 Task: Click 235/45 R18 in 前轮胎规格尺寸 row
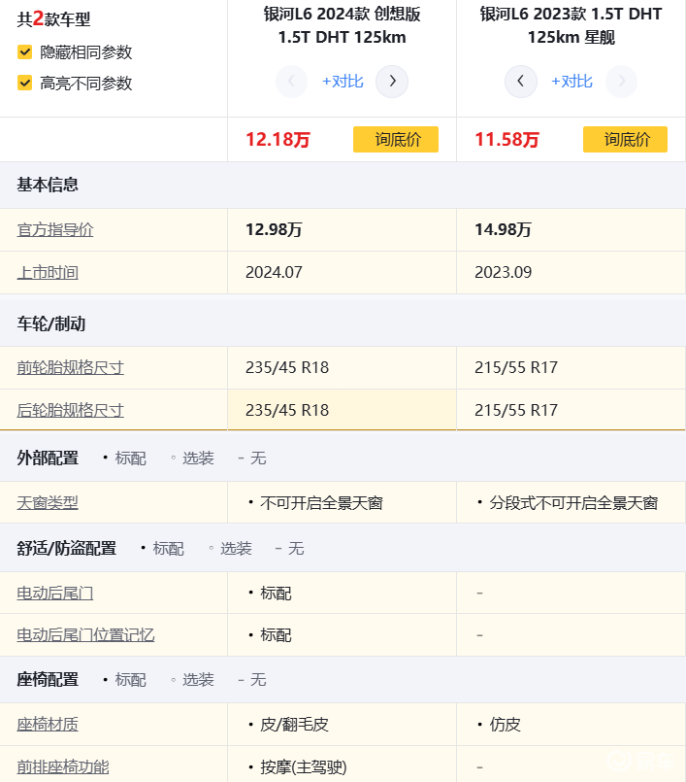click(x=287, y=367)
